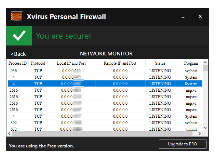The image size is (215, 156).
Task: Click the Program column header
Action: click(191, 63)
